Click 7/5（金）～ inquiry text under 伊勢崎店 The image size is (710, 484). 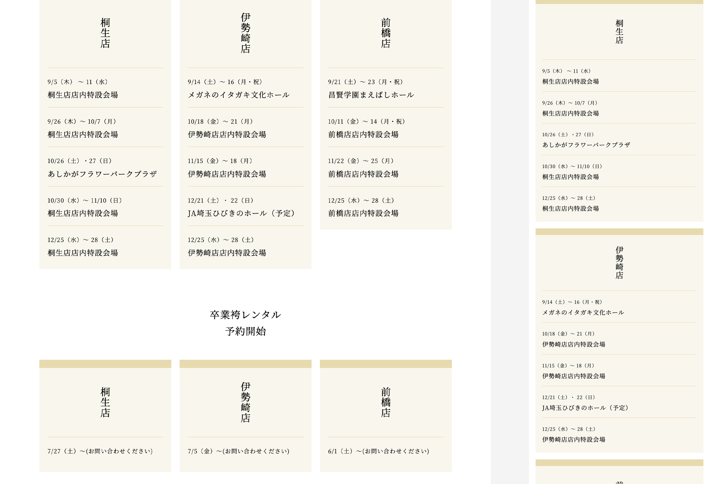(x=238, y=451)
